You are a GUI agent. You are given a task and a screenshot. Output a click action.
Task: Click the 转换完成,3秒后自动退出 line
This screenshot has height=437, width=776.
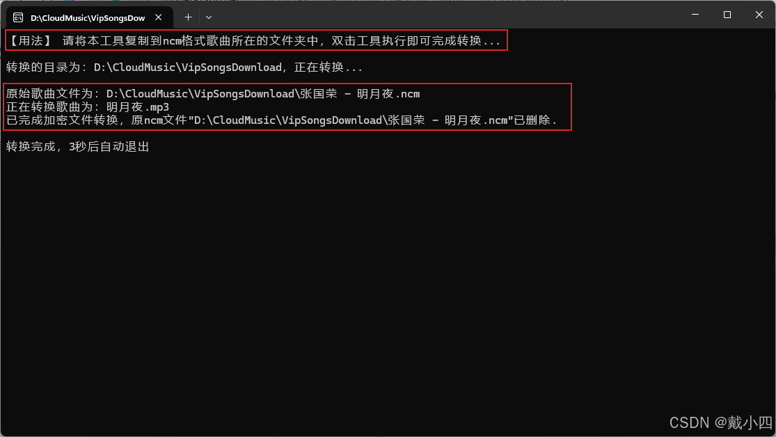78,147
